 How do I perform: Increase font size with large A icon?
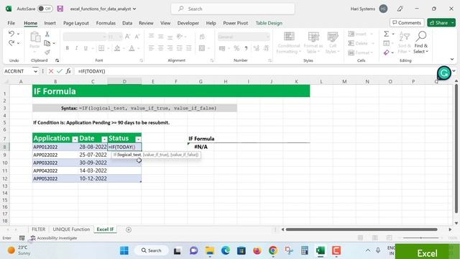pyautogui.click(x=127, y=37)
